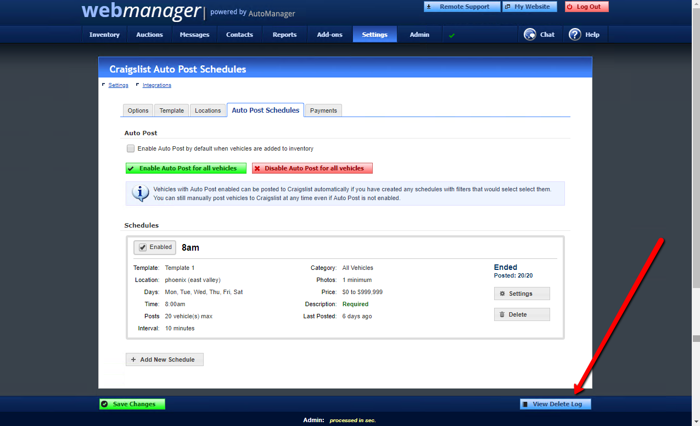The height and width of the screenshot is (426, 700).
Task: Click the Help question mark icon
Action: point(575,35)
